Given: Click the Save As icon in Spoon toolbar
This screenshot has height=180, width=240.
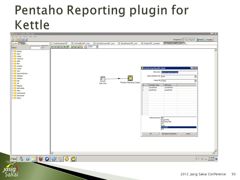Looking at the screenshot, I should pos(26,40).
